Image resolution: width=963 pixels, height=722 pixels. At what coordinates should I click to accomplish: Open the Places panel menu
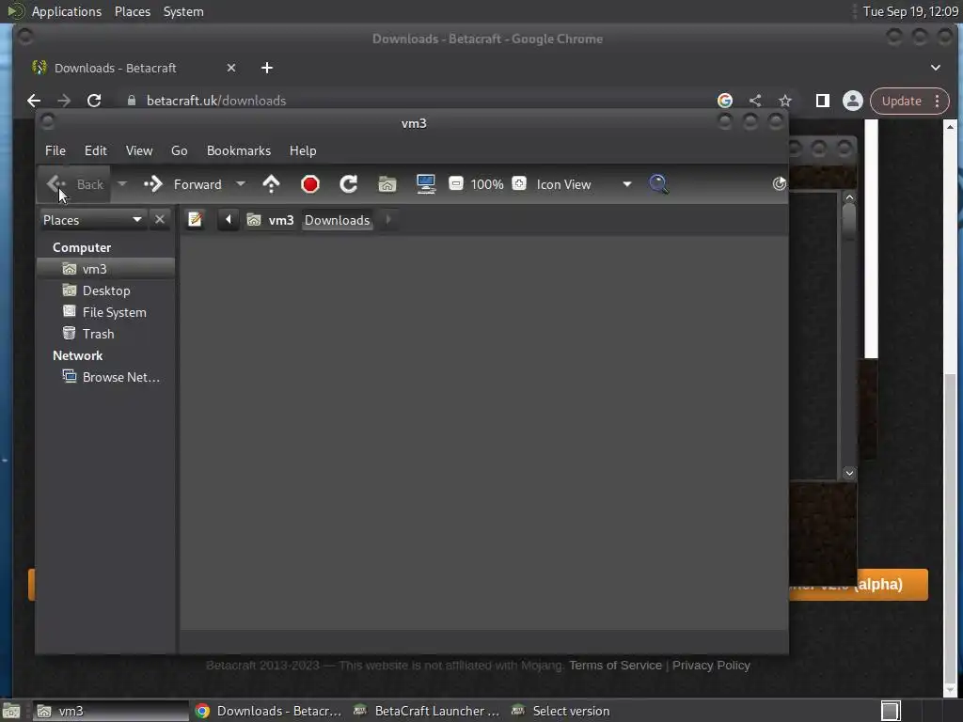[133, 11]
